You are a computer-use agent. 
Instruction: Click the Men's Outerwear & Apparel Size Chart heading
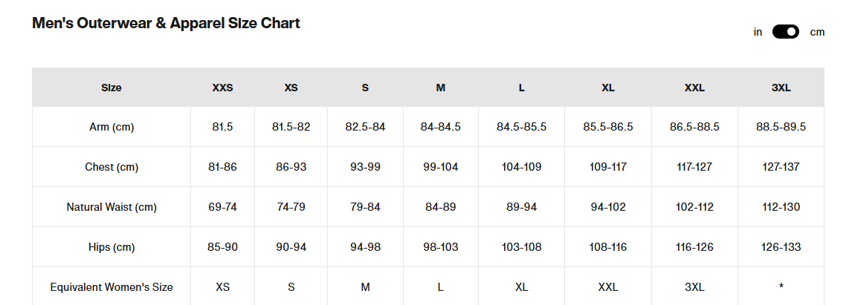click(166, 23)
